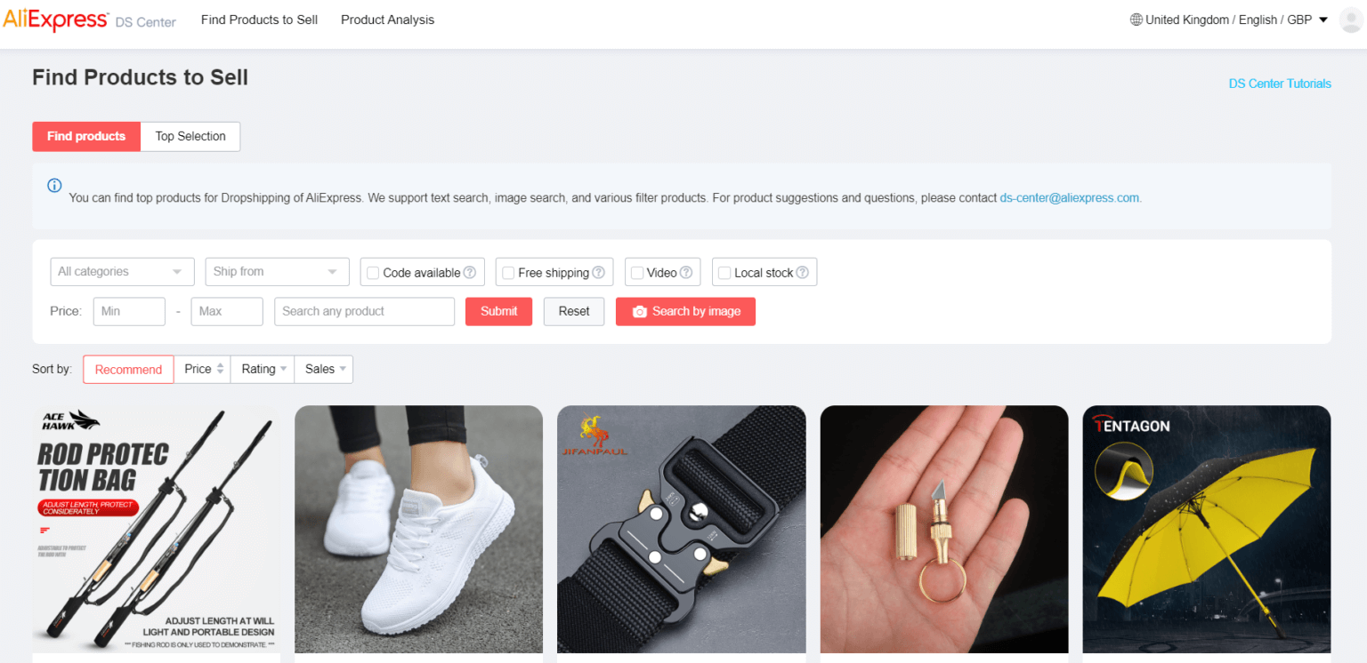Viewport: 1367px width, 663px height.
Task: Click the AliExpress logo
Action: pyautogui.click(x=56, y=20)
